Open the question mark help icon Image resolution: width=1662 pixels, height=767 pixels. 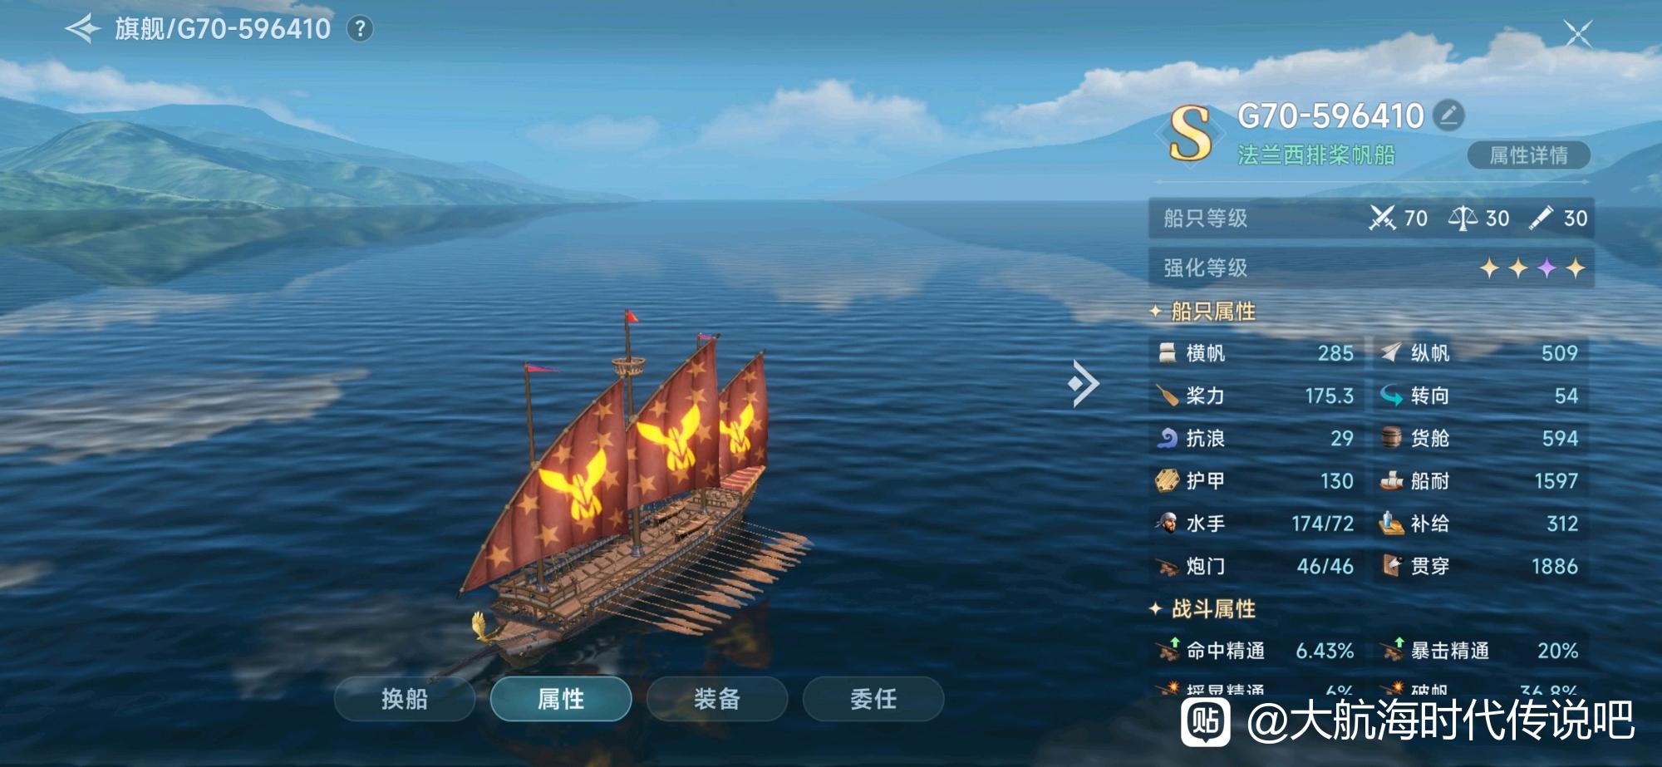(x=360, y=29)
